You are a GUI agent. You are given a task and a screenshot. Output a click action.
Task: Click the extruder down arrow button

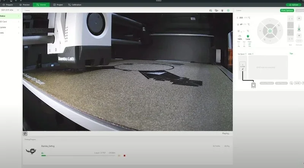[x=299, y=36]
